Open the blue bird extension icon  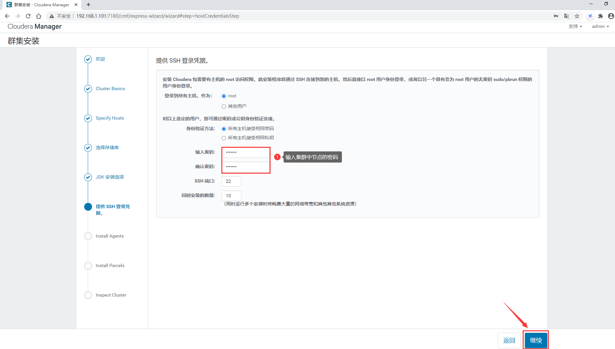pyautogui.click(x=590, y=16)
